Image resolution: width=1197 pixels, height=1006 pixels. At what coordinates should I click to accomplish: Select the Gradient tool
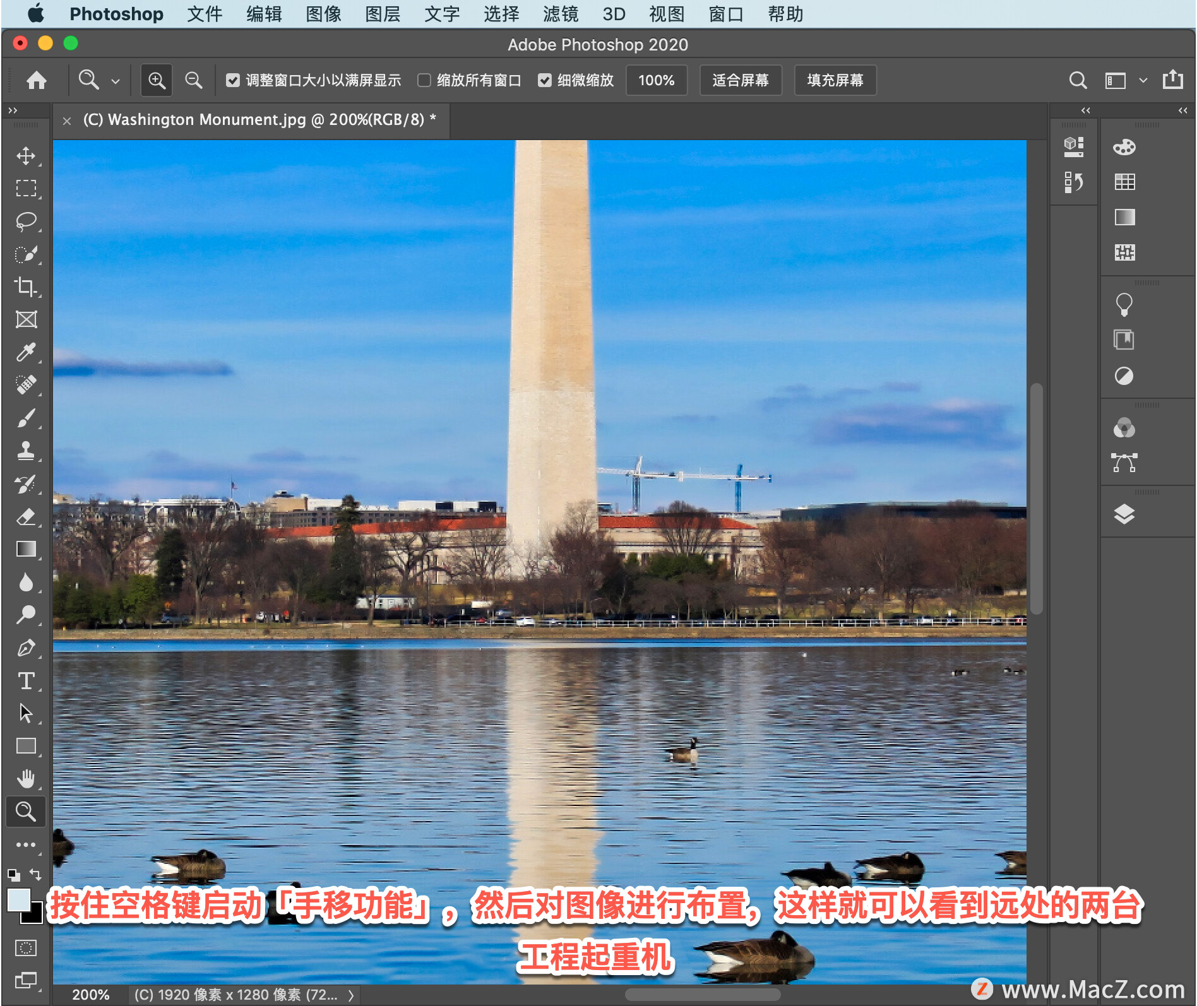tap(26, 549)
